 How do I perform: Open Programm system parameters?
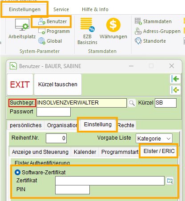point(54,31)
